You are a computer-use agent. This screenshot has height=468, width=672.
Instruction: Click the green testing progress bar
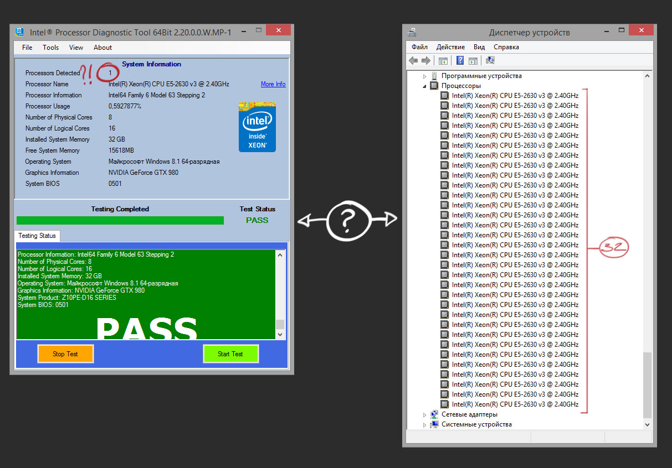[x=120, y=220]
